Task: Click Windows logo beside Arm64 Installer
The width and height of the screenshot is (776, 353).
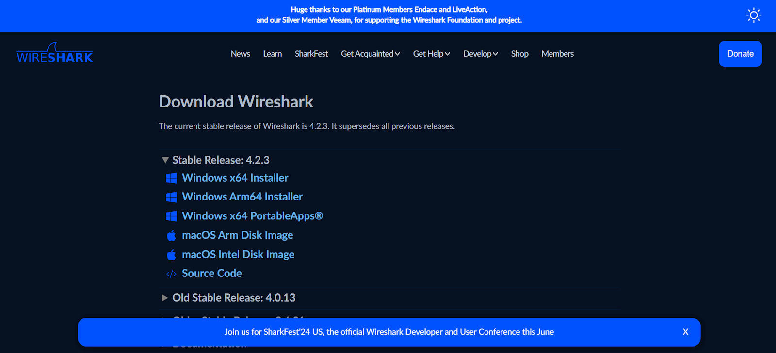Action: pyautogui.click(x=171, y=197)
